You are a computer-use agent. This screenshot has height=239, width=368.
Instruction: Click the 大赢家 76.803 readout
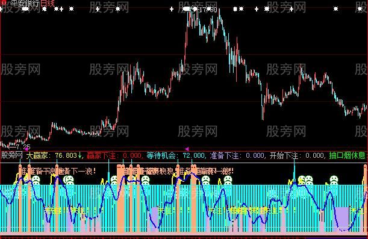click(52, 155)
